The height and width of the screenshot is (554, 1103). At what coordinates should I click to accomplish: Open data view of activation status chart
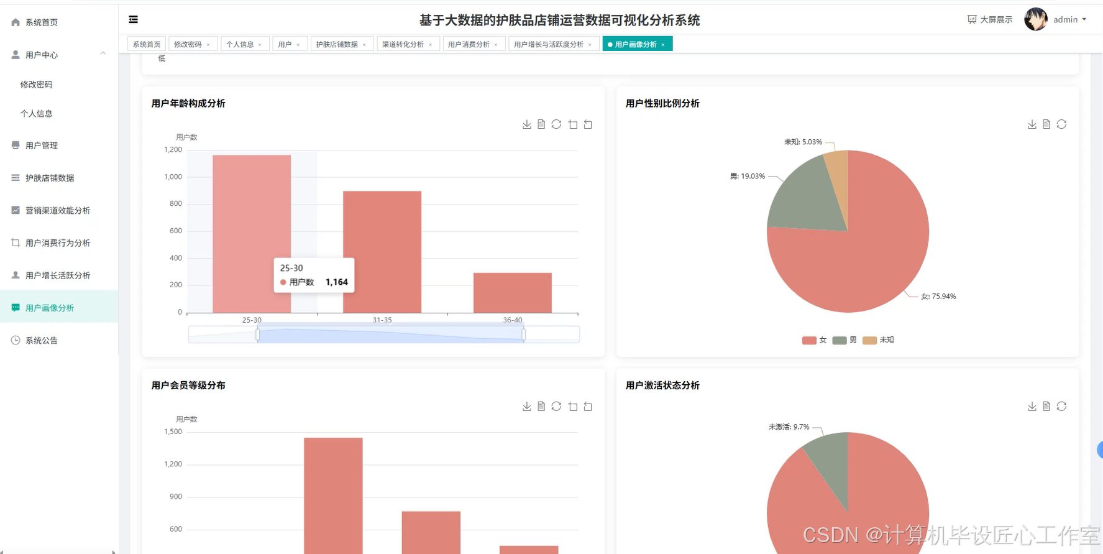click(1046, 406)
